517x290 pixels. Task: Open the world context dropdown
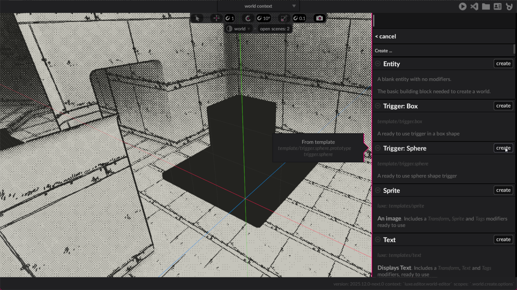click(258, 6)
